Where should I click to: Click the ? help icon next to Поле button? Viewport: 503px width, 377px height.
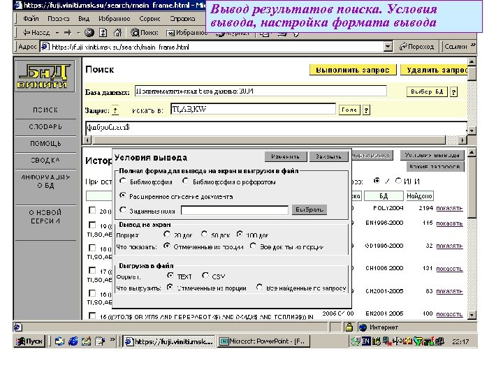point(366,110)
